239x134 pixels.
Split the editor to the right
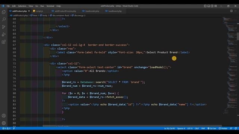pos(232,11)
